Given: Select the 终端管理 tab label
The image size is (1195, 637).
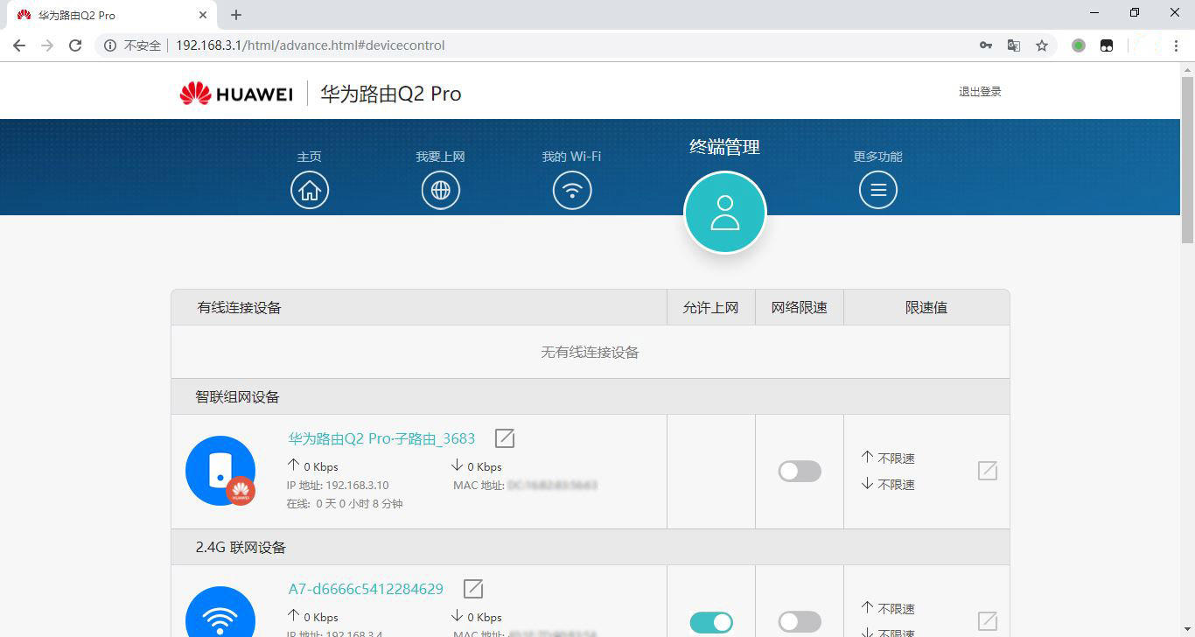Looking at the screenshot, I should click(x=725, y=147).
